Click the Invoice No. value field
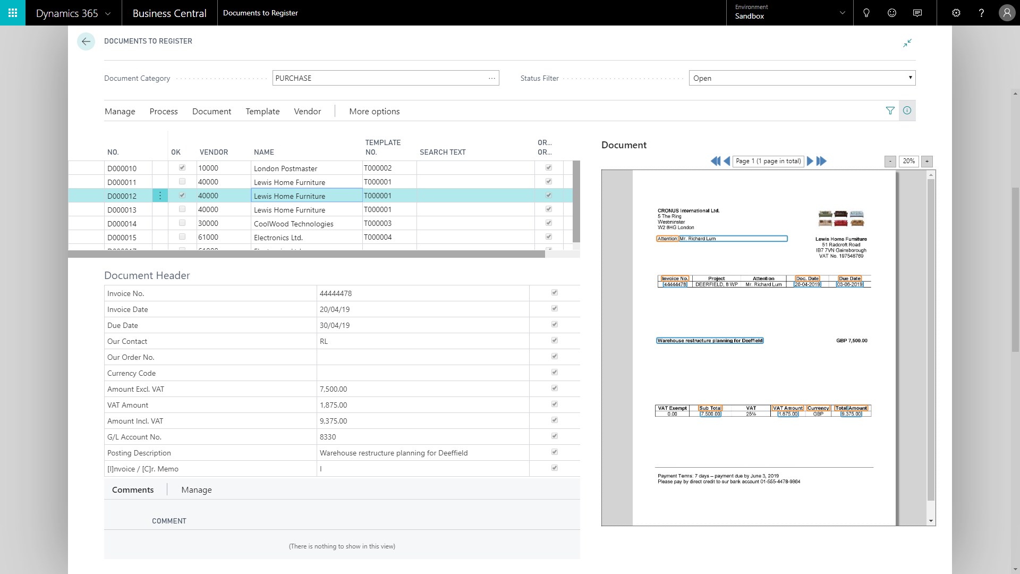 [422, 293]
